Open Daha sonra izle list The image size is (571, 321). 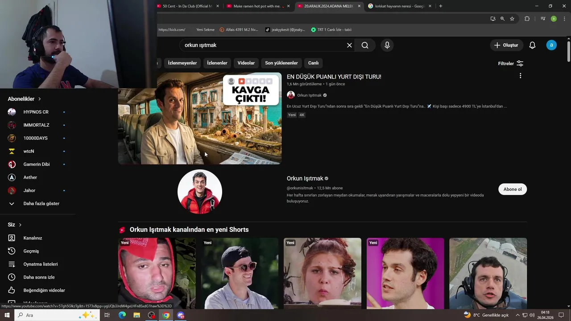(x=39, y=277)
